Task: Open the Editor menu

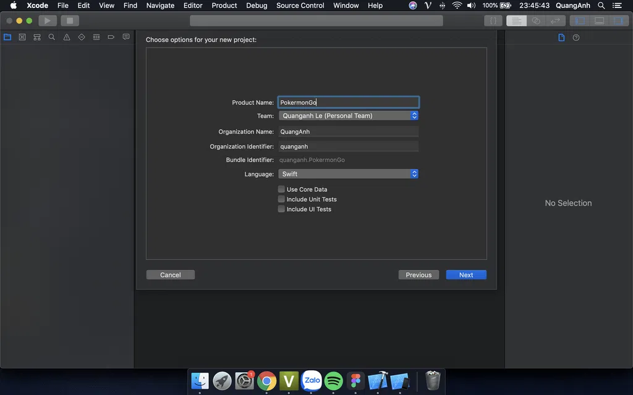Action: coord(193,6)
